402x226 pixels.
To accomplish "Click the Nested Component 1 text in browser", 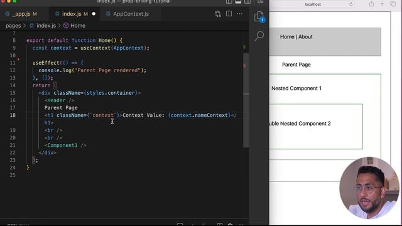I will [x=296, y=88].
